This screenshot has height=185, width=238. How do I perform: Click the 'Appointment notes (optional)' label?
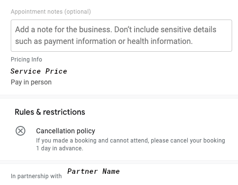[51, 12]
